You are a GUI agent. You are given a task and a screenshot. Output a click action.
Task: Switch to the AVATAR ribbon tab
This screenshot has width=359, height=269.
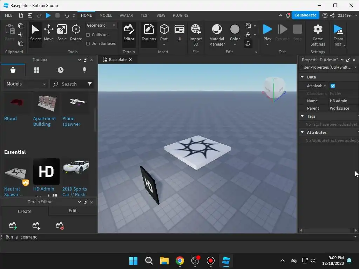126,15
